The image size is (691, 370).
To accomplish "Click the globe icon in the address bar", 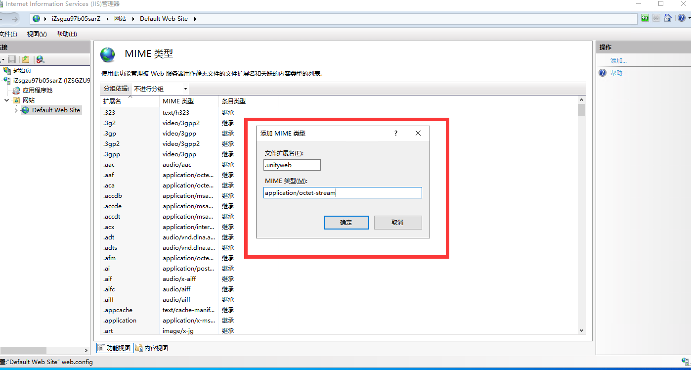I will [36, 19].
